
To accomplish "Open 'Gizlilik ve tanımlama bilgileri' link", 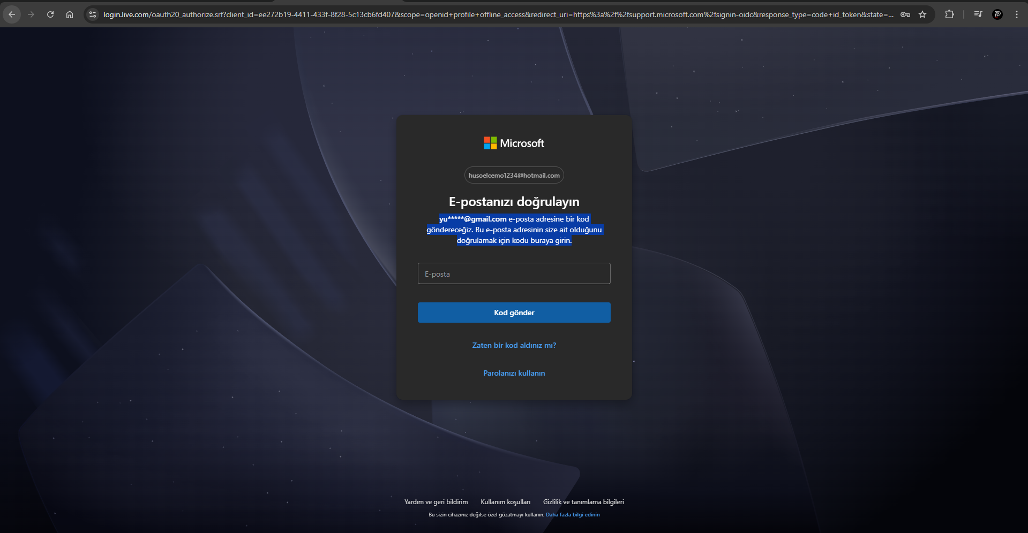I will tap(583, 502).
